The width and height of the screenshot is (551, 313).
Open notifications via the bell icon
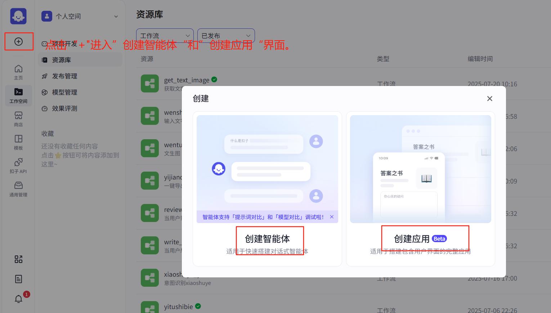point(18,299)
